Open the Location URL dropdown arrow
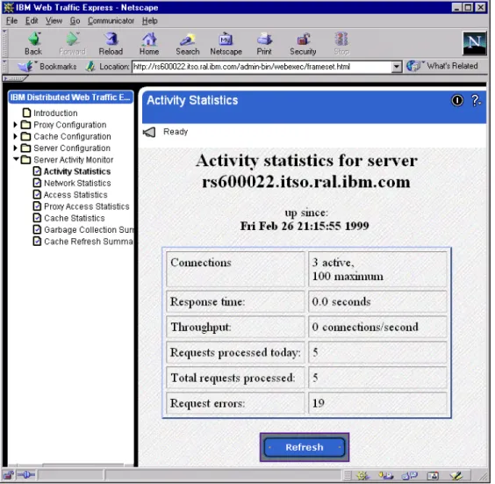The width and height of the screenshot is (495, 484). pyautogui.click(x=397, y=67)
